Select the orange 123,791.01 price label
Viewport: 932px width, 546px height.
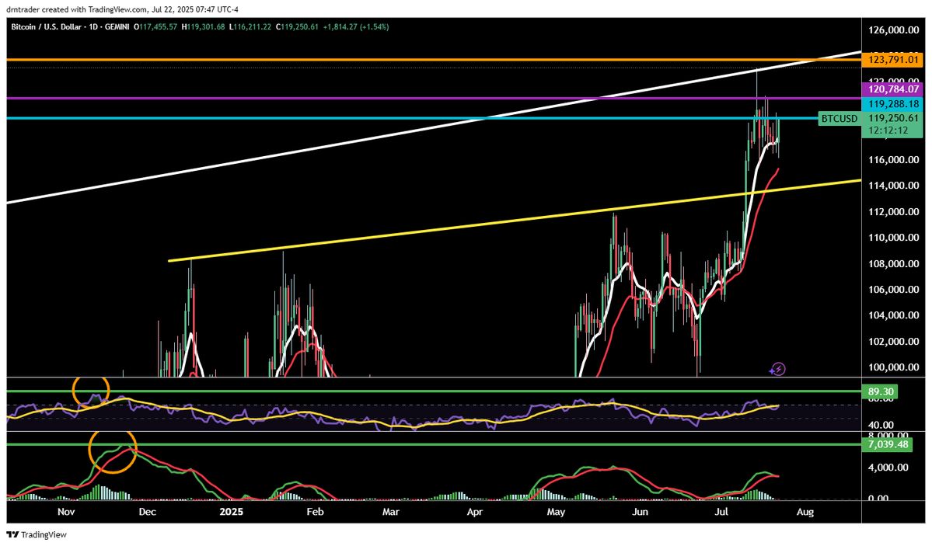coord(893,59)
